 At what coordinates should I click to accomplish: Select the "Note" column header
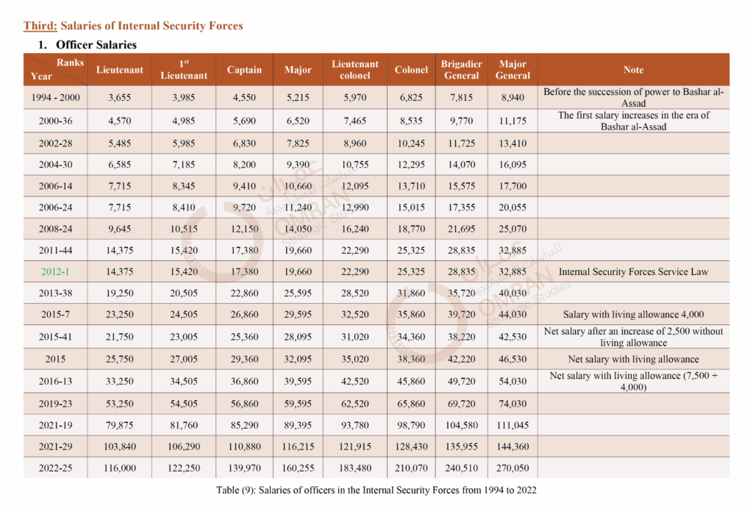coord(633,70)
